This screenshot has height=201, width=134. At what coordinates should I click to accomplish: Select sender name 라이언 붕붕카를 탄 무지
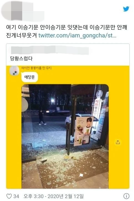(36, 68)
